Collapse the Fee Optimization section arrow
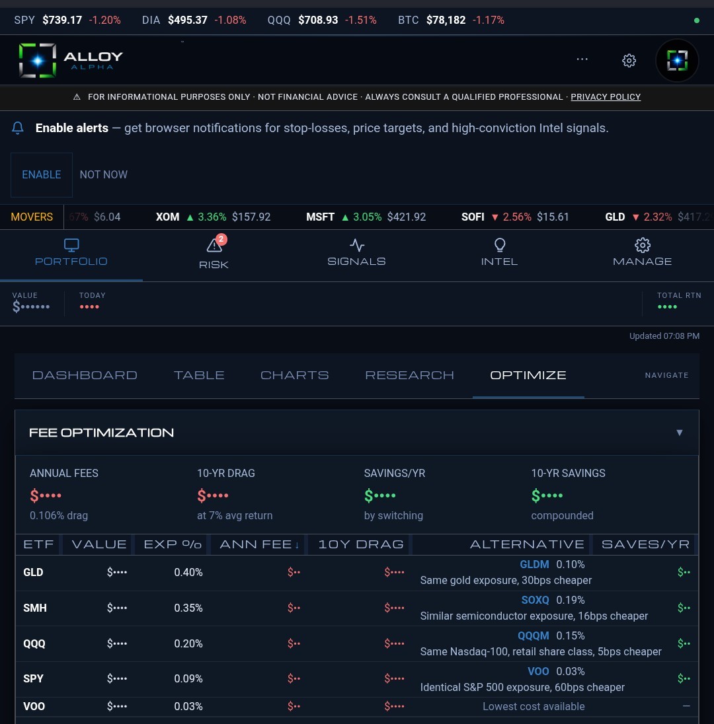714x724 pixels. 680,433
